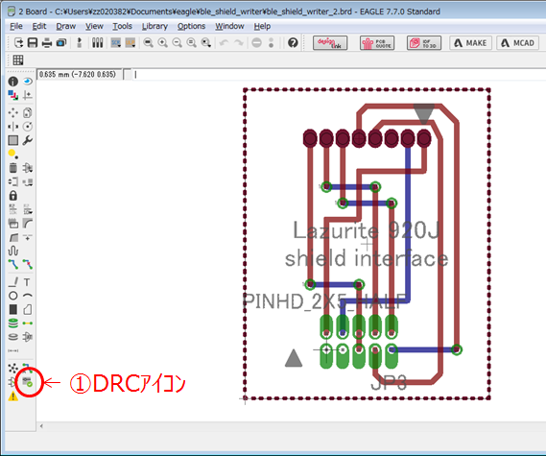The height and width of the screenshot is (456, 546).
Task: Open the Options menu
Action: coord(191,26)
